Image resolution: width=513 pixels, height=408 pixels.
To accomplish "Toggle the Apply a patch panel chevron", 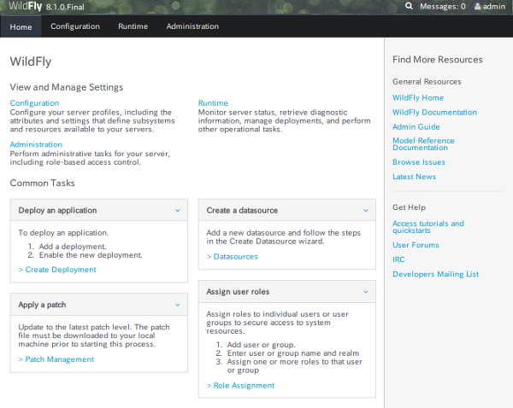I will coord(177,304).
